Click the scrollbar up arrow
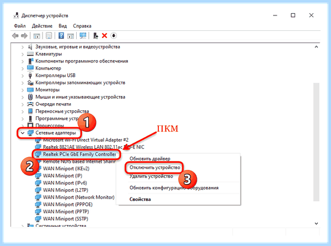The image size is (331, 246). [x=316, y=47]
